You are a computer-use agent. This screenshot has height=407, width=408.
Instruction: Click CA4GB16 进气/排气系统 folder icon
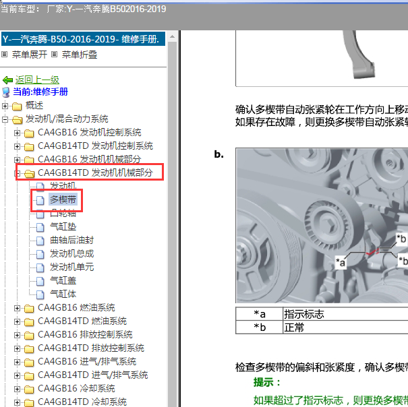point(29,363)
